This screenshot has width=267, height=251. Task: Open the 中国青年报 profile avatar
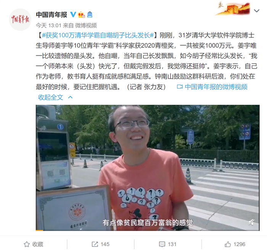pyautogui.click(x=20, y=19)
